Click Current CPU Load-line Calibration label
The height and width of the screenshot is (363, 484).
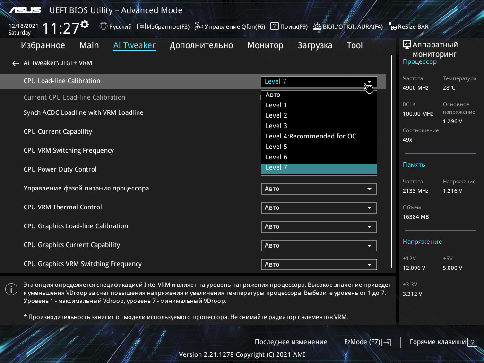pos(74,97)
